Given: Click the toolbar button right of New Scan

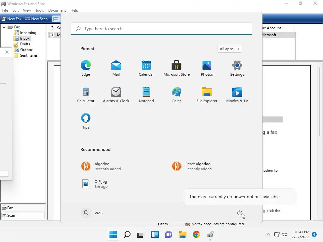Looking at the screenshot, I should pyautogui.click(x=56, y=19).
